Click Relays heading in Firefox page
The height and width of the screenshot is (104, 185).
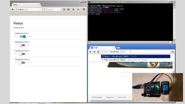point(18,23)
